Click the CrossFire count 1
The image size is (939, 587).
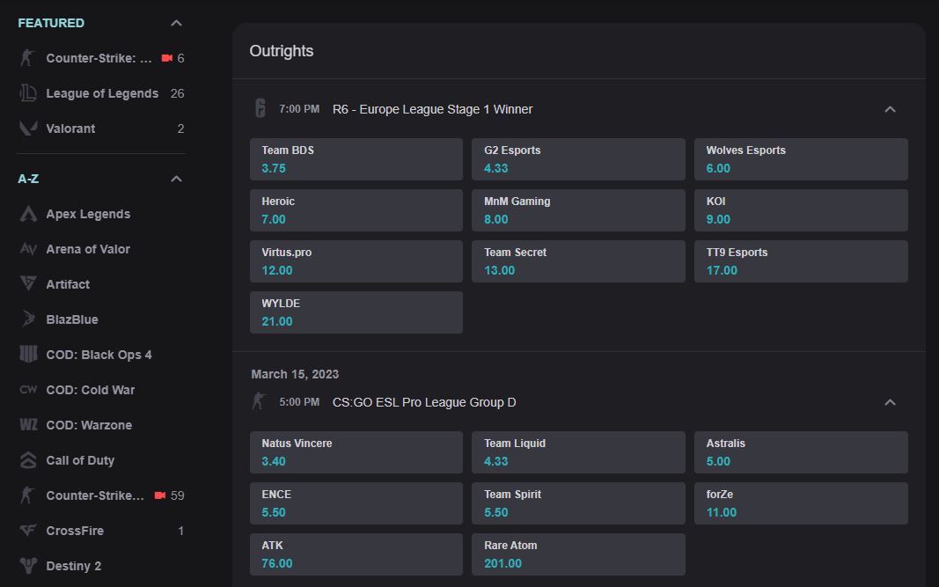180,531
